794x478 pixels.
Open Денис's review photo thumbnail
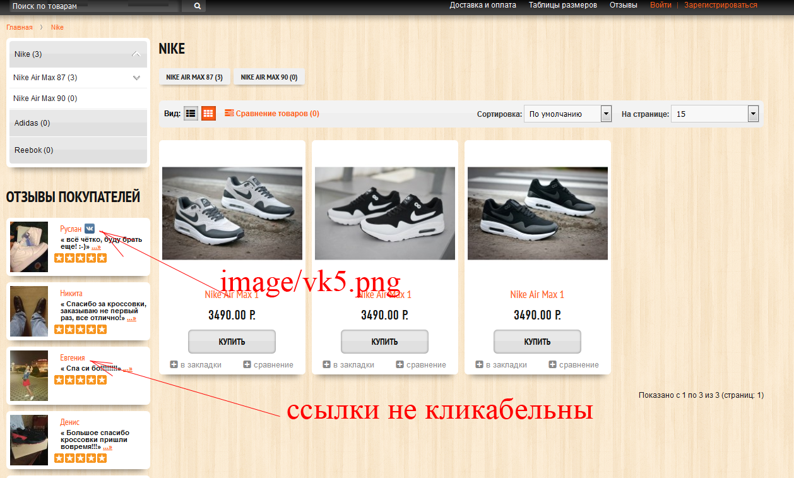tap(29, 440)
